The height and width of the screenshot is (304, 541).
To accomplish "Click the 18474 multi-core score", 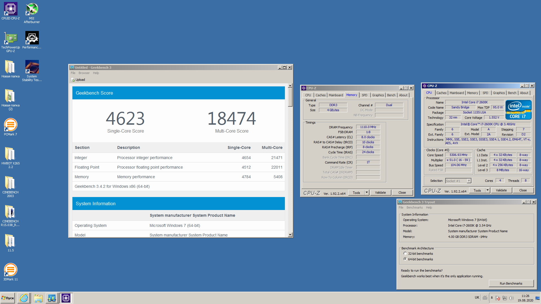I will (232, 119).
